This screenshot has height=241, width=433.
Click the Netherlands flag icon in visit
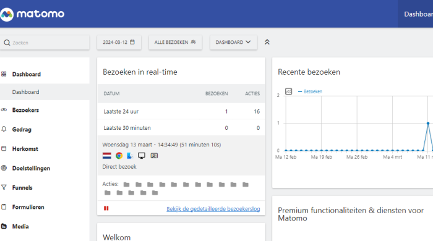tap(107, 156)
